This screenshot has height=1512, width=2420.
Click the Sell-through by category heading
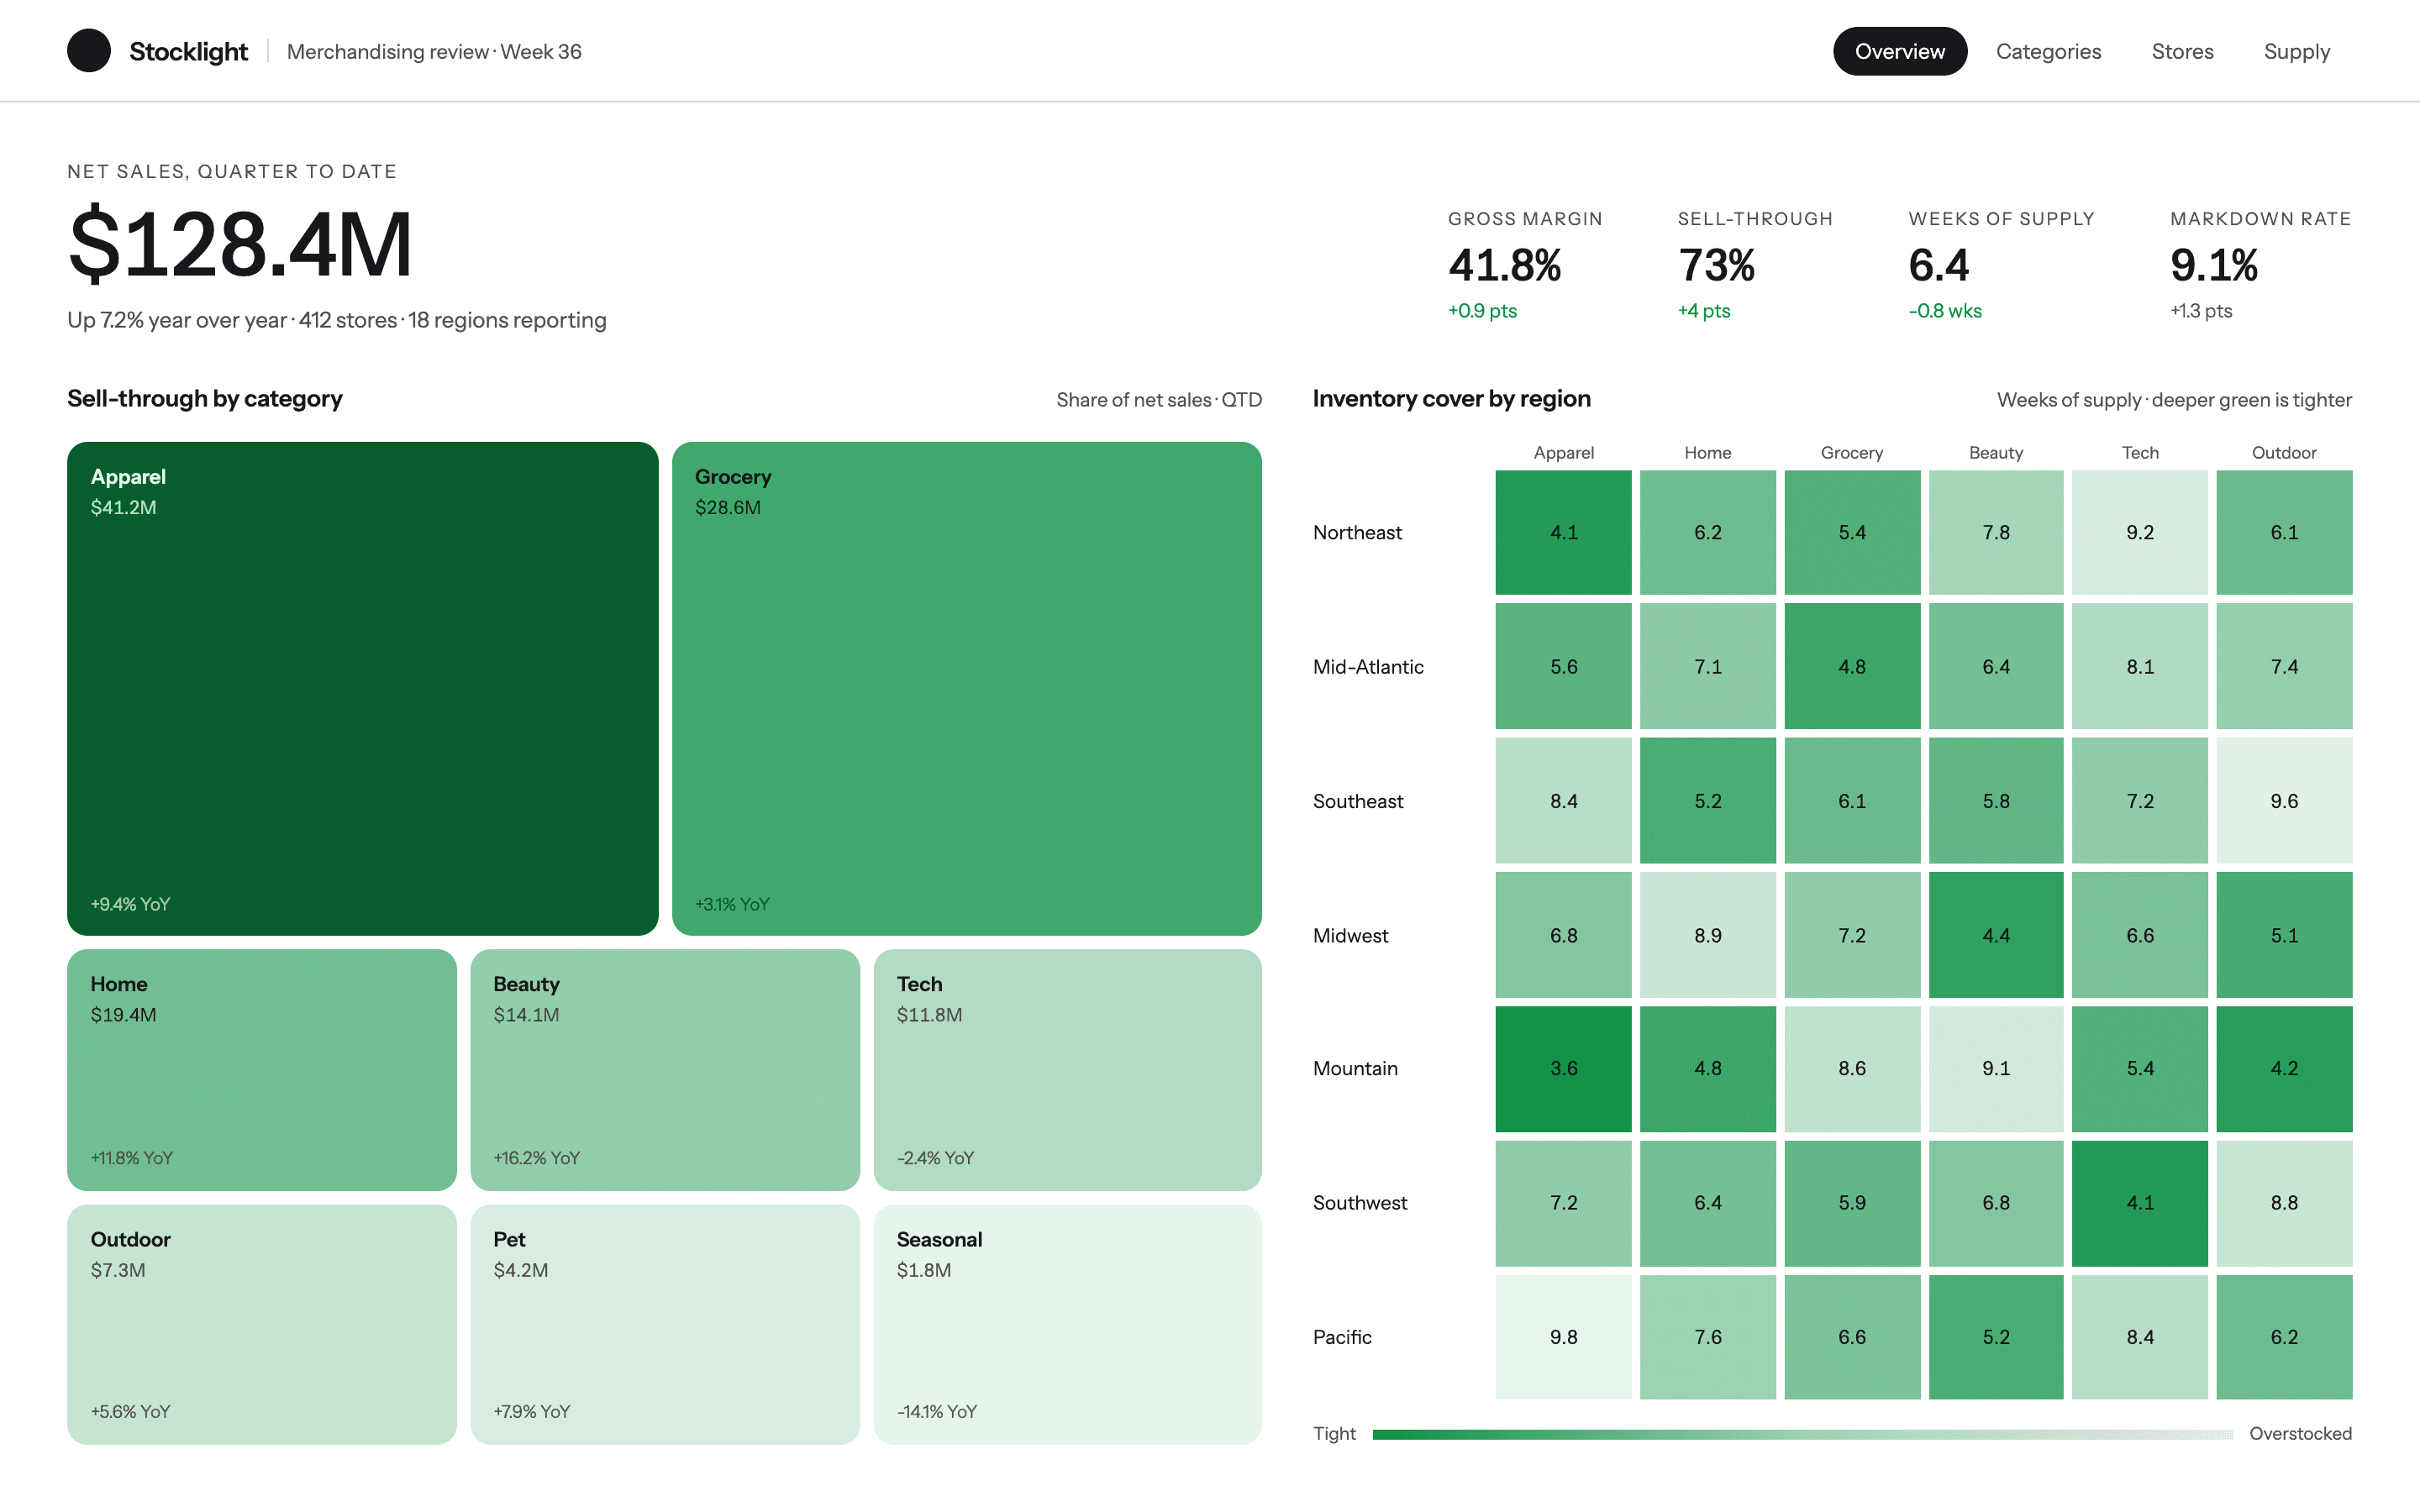[x=204, y=398]
